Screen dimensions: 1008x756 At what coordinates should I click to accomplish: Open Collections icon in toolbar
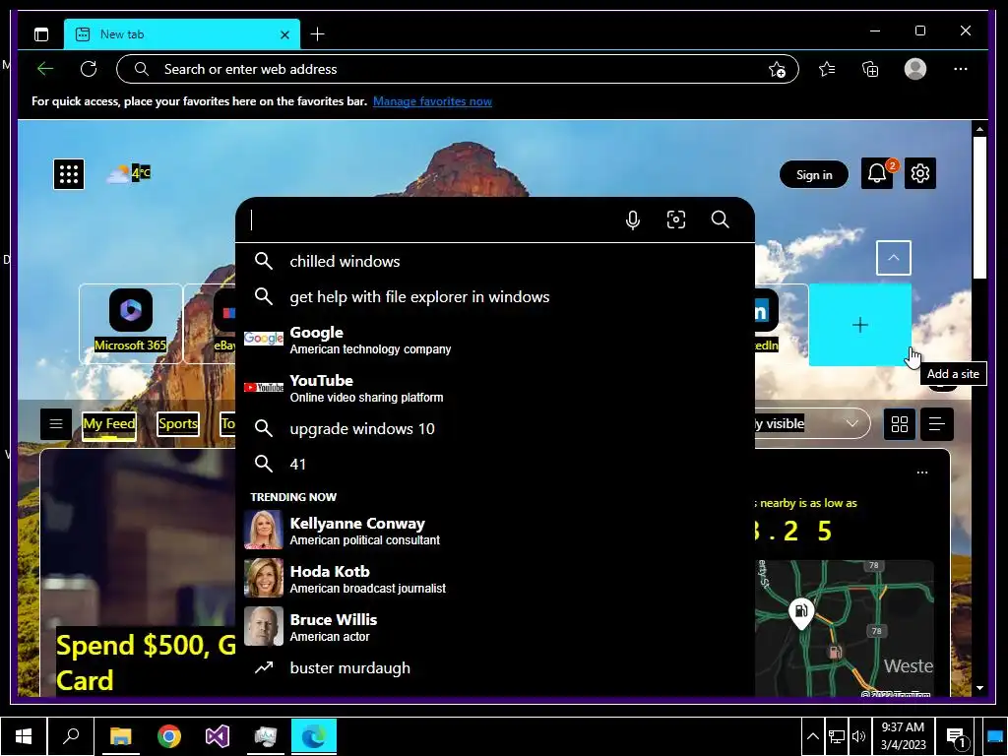pos(870,69)
